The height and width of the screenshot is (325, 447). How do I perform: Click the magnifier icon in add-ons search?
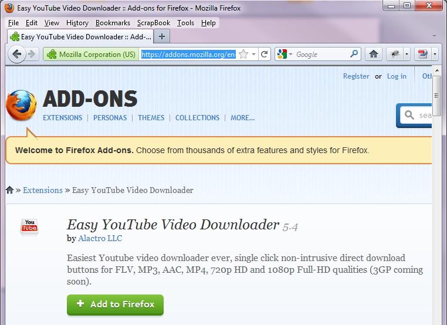409,115
